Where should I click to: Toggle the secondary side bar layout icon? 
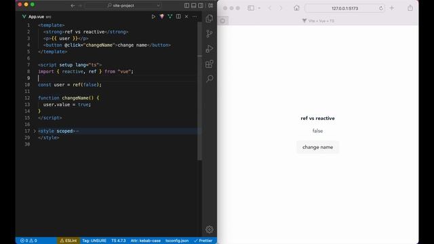pyautogui.click(x=201, y=5)
